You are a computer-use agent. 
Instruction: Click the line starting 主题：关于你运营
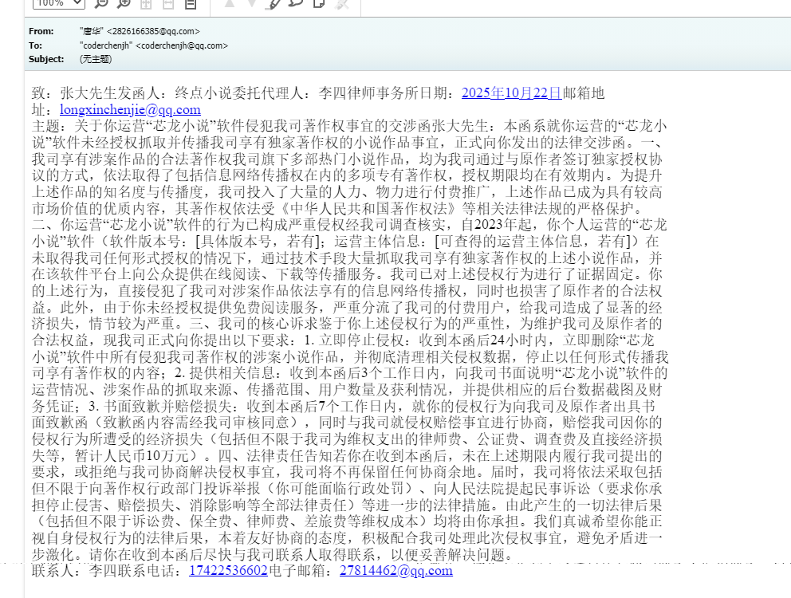(349, 126)
